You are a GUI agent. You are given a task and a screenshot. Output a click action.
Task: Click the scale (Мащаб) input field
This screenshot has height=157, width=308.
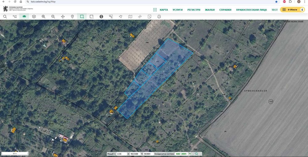point(121,154)
